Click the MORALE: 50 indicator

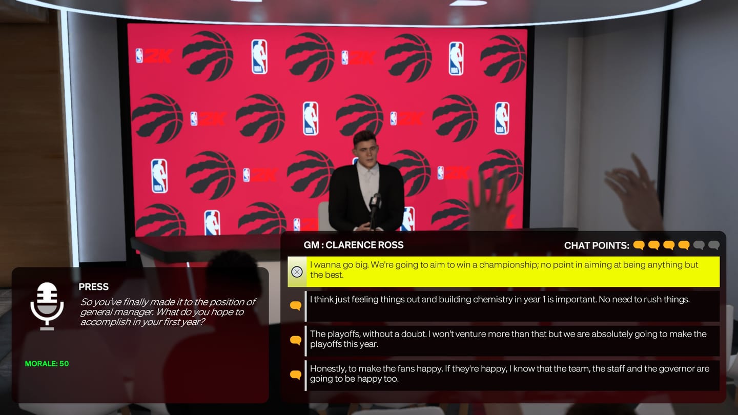pos(47,364)
